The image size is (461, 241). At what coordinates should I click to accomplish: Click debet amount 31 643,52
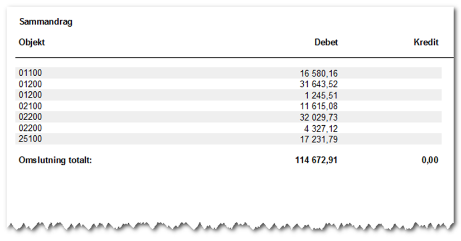pyautogui.click(x=319, y=84)
